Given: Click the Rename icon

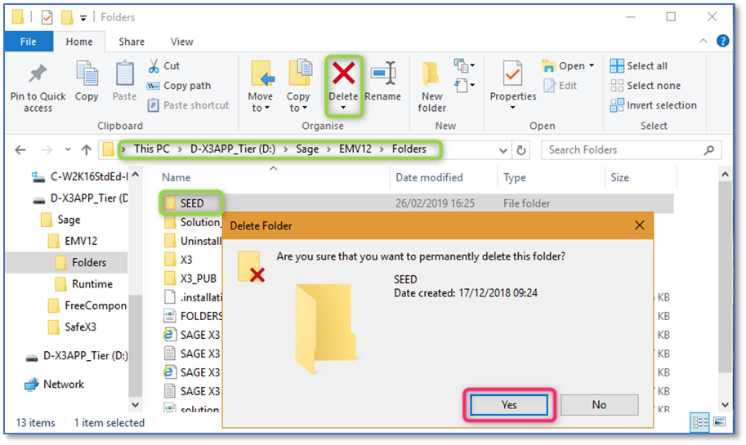Looking at the screenshot, I should coord(383,73).
